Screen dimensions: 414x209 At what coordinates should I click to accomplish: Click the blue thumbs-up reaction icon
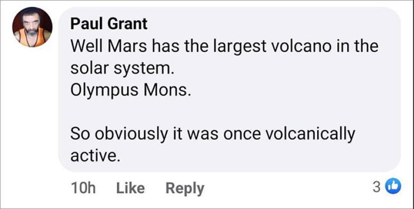(395, 187)
